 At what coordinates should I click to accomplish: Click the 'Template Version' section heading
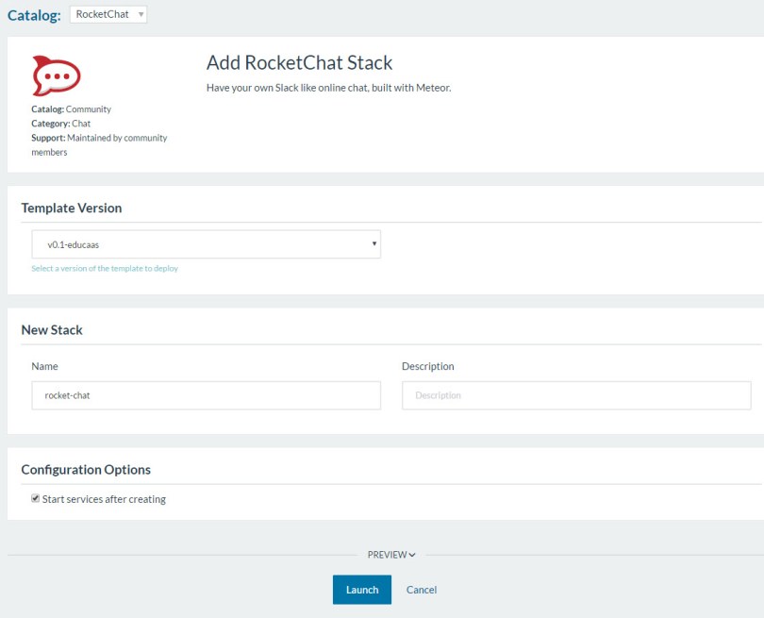(72, 208)
